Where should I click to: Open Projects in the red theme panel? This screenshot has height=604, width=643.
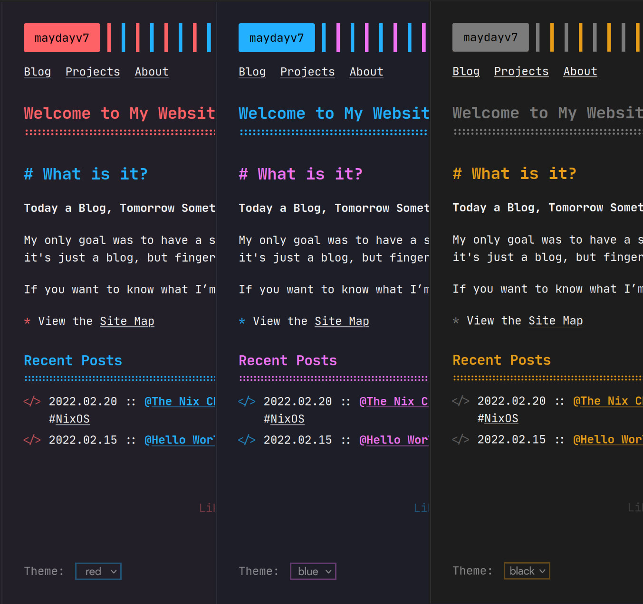pos(93,72)
